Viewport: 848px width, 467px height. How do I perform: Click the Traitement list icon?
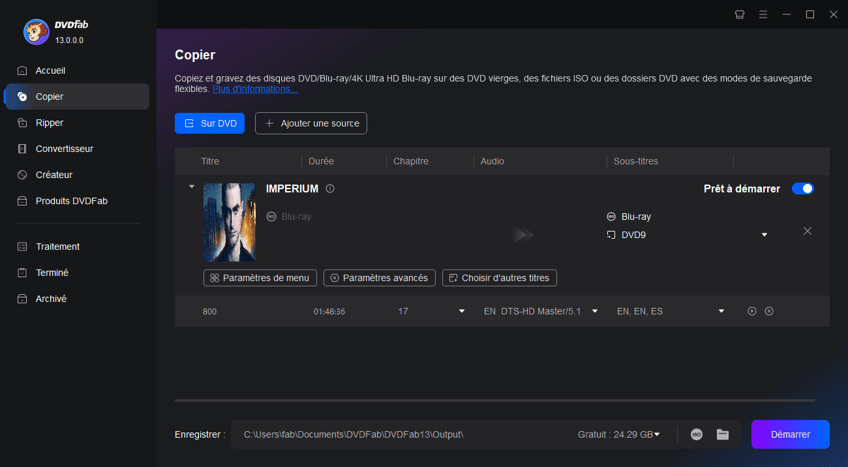[22, 247]
